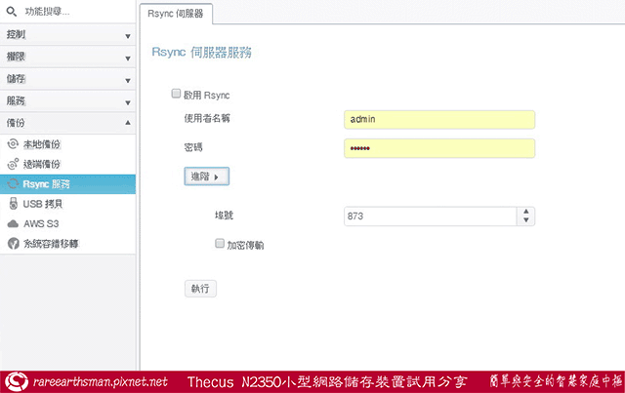The height and width of the screenshot is (393, 625).
Task: Expand the 權限 menu section
Action: pyautogui.click(x=67, y=57)
